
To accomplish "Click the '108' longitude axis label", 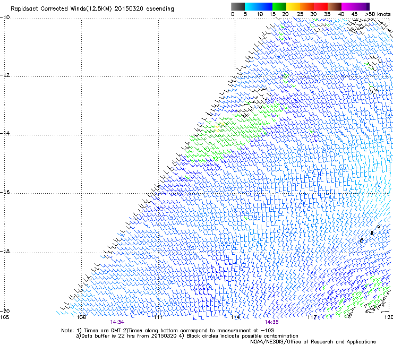I will (x=81, y=317).
